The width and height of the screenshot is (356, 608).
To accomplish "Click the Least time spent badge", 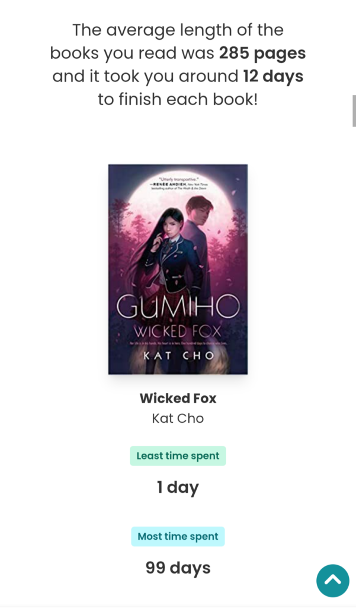I will point(178,456).
